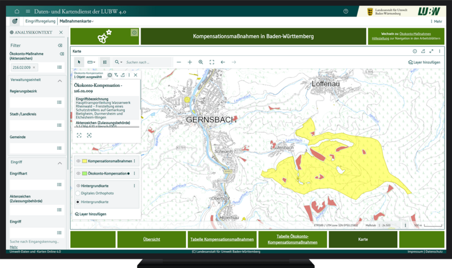The image size is (452, 268).
Task: Click the yellow Kompensationsmaßnahmen color swatch
Action: coord(85,161)
